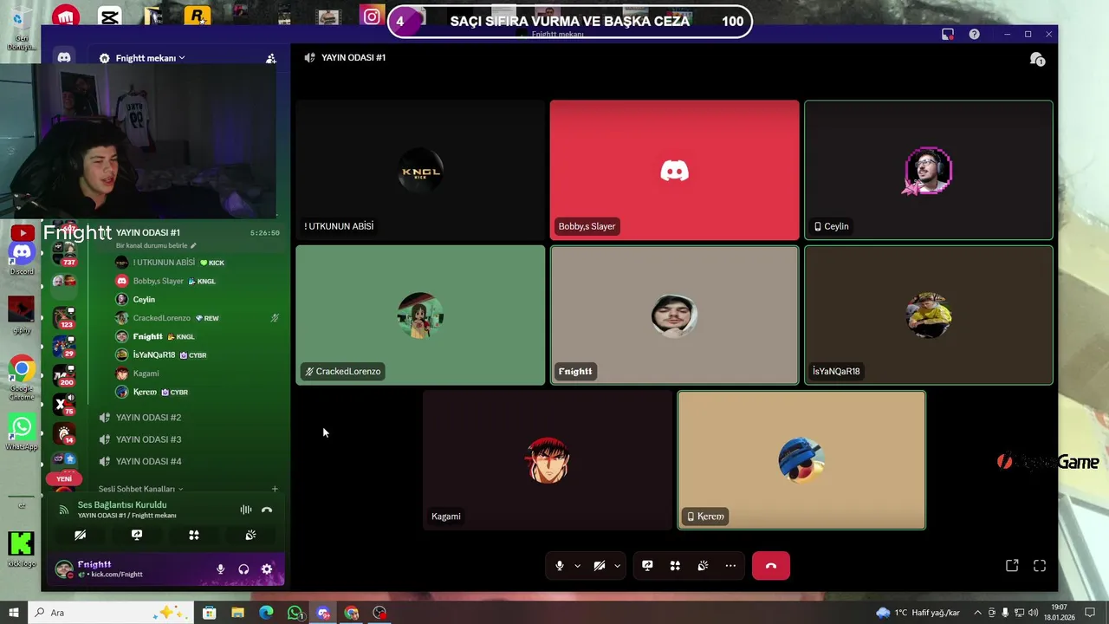The height and width of the screenshot is (624, 1109).
Task: Add channel to Sesli Sohbet Kanalları
Action: [x=275, y=489]
